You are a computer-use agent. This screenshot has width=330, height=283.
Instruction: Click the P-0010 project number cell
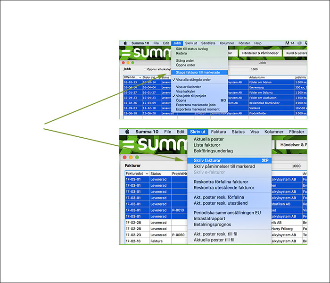coord(179,210)
